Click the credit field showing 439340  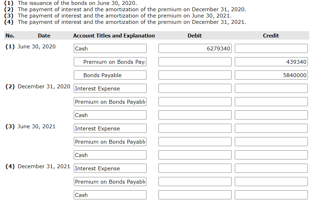[271, 62]
